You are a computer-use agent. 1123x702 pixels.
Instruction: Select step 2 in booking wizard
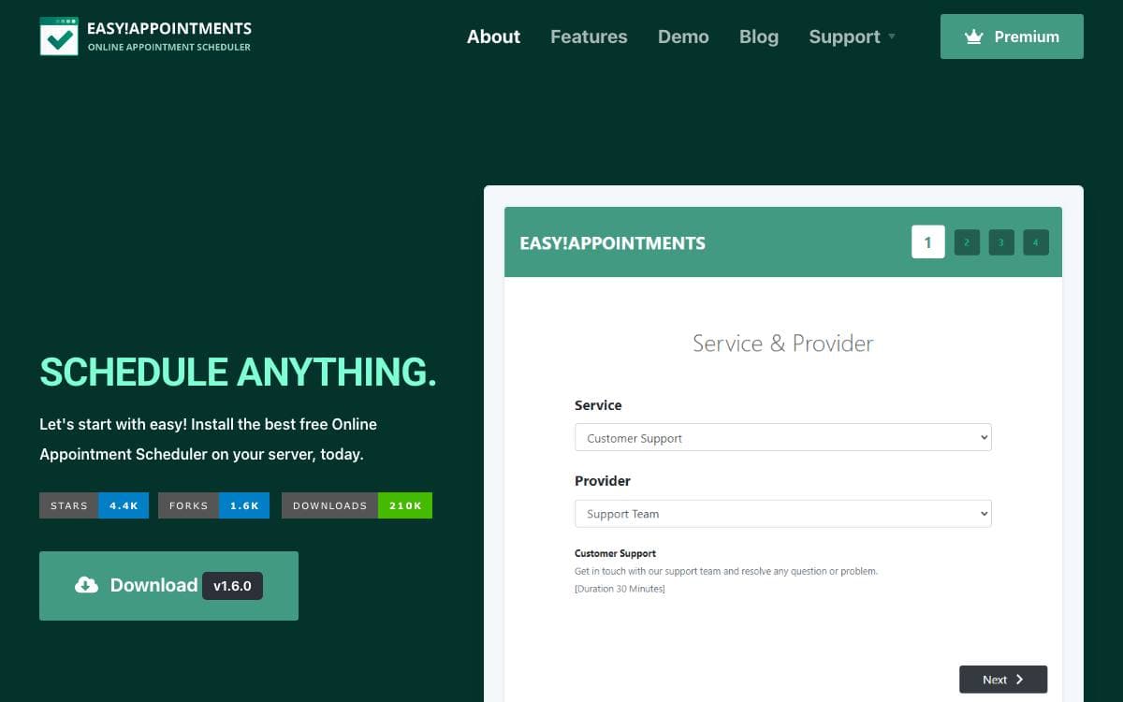967,242
